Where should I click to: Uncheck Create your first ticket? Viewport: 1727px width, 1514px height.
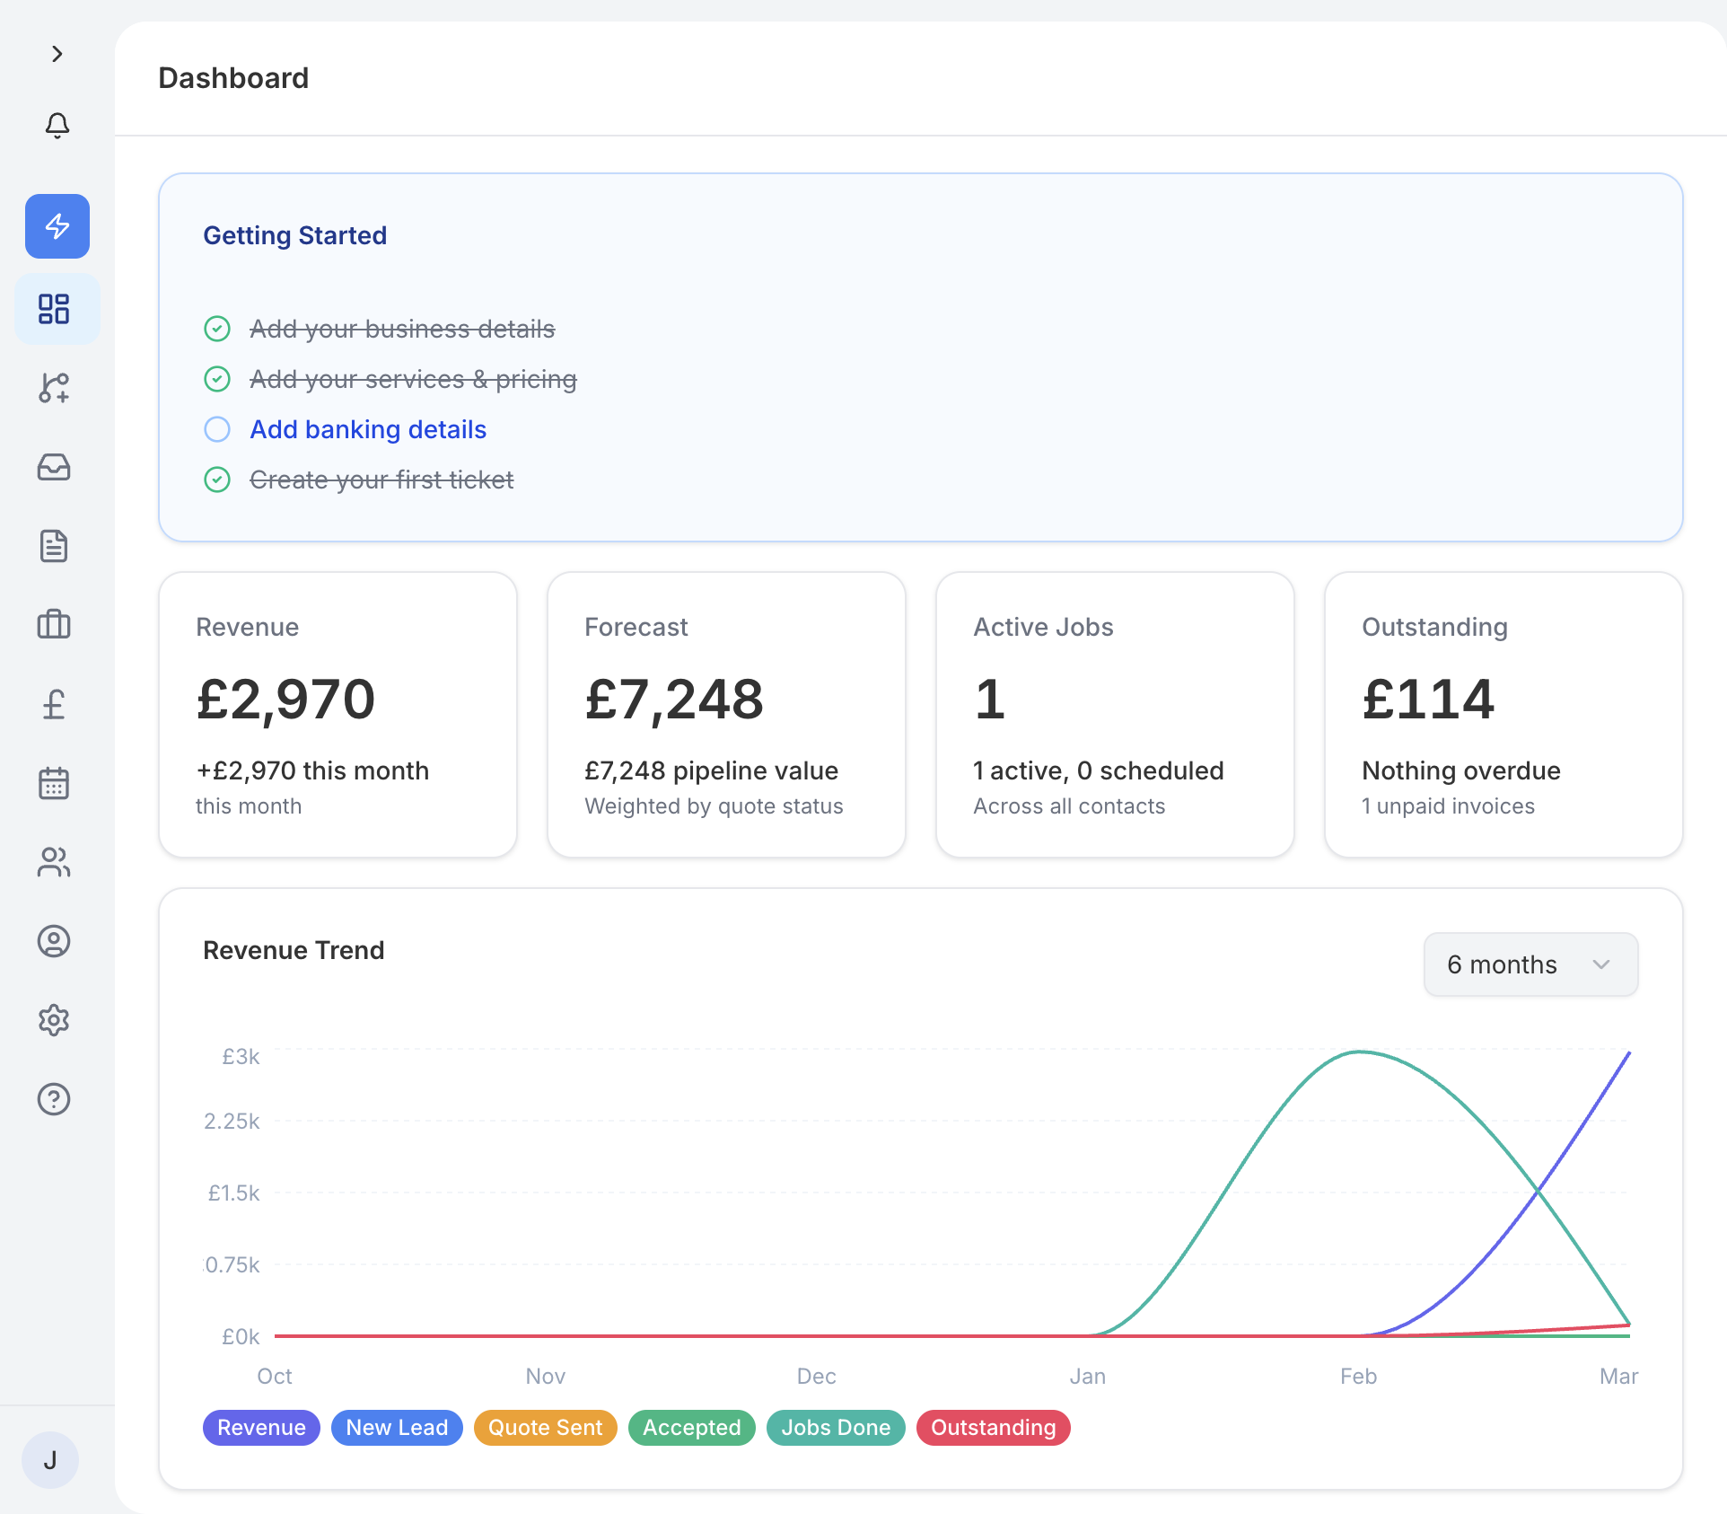click(217, 480)
